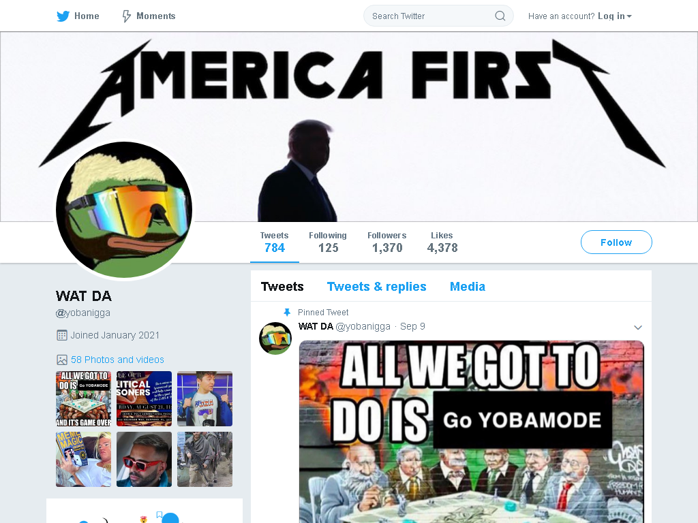The image size is (698, 523).
Task: Open the large Pepe profile avatar
Action: tap(124, 210)
